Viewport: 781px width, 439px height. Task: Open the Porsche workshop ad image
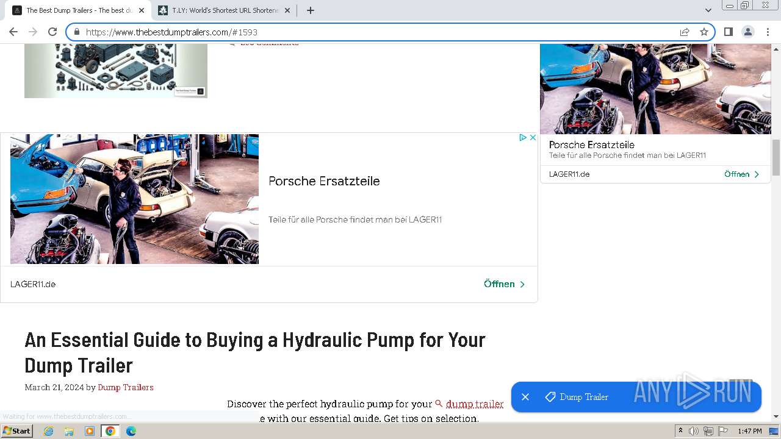(134, 199)
